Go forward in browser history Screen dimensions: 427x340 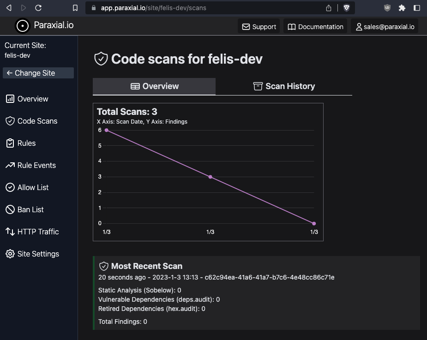pyautogui.click(x=24, y=8)
